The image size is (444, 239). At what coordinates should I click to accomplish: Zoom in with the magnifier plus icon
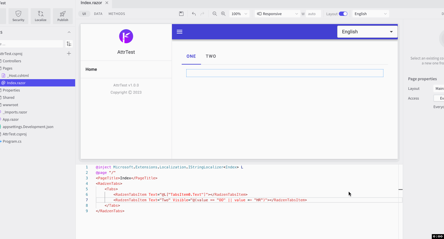(223, 14)
